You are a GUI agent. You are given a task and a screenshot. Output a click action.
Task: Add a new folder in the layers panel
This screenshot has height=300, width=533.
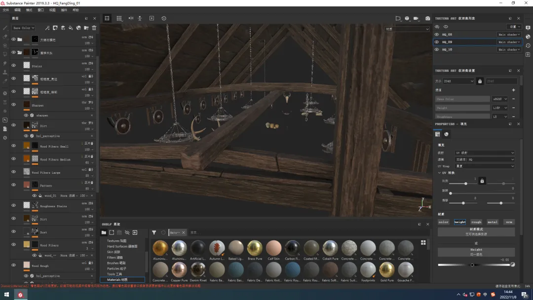pyautogui.click(x=86, y=28)
